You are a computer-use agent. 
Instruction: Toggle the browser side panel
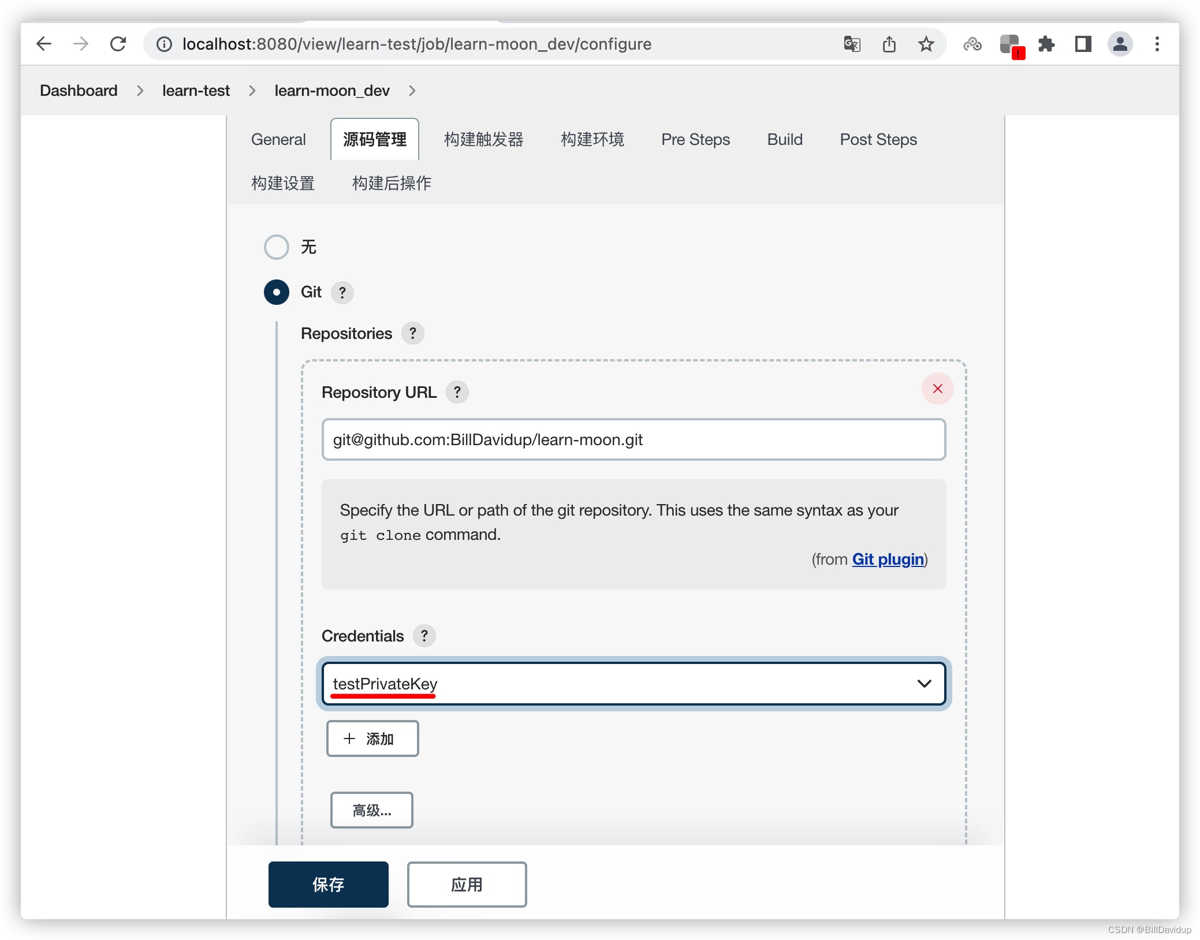1083,44
